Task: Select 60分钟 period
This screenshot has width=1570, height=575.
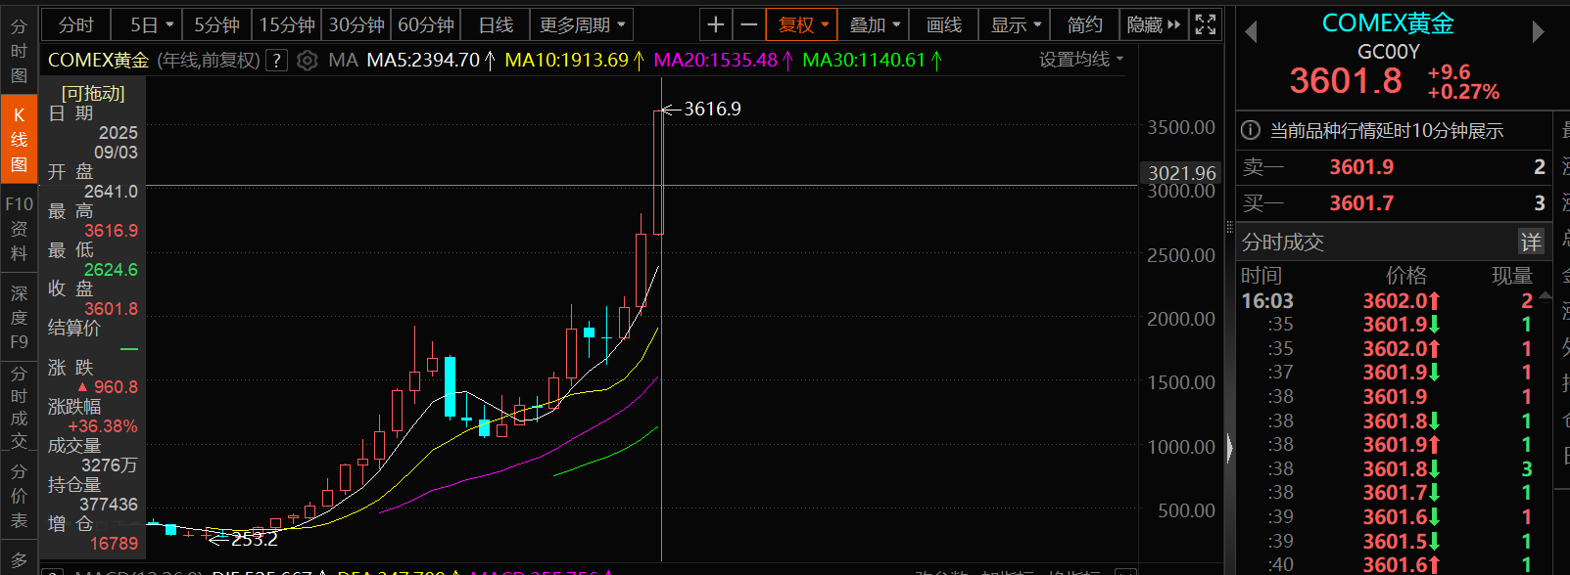Action: click(x=426, y=24)
